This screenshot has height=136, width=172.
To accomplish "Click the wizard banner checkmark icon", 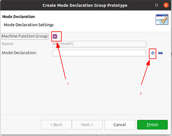I will [162, 19].
